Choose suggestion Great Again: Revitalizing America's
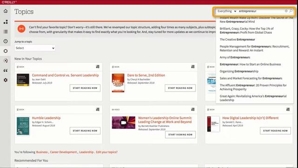 click(x=253, y=98)
